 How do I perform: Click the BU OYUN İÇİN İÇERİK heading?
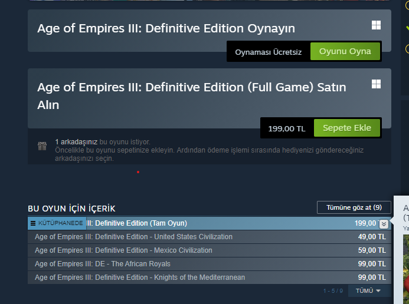(71, 209)
